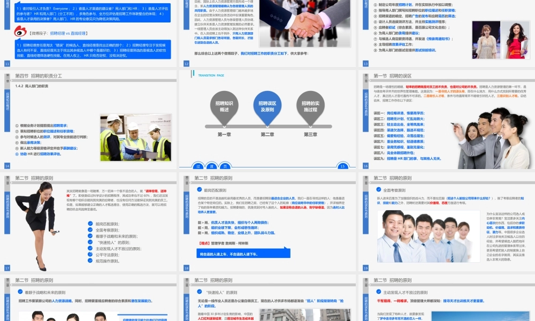Click the 1.4.2 用人部门的职责 subheading
The height and width of the screenshot is (321, 535).
32,86
